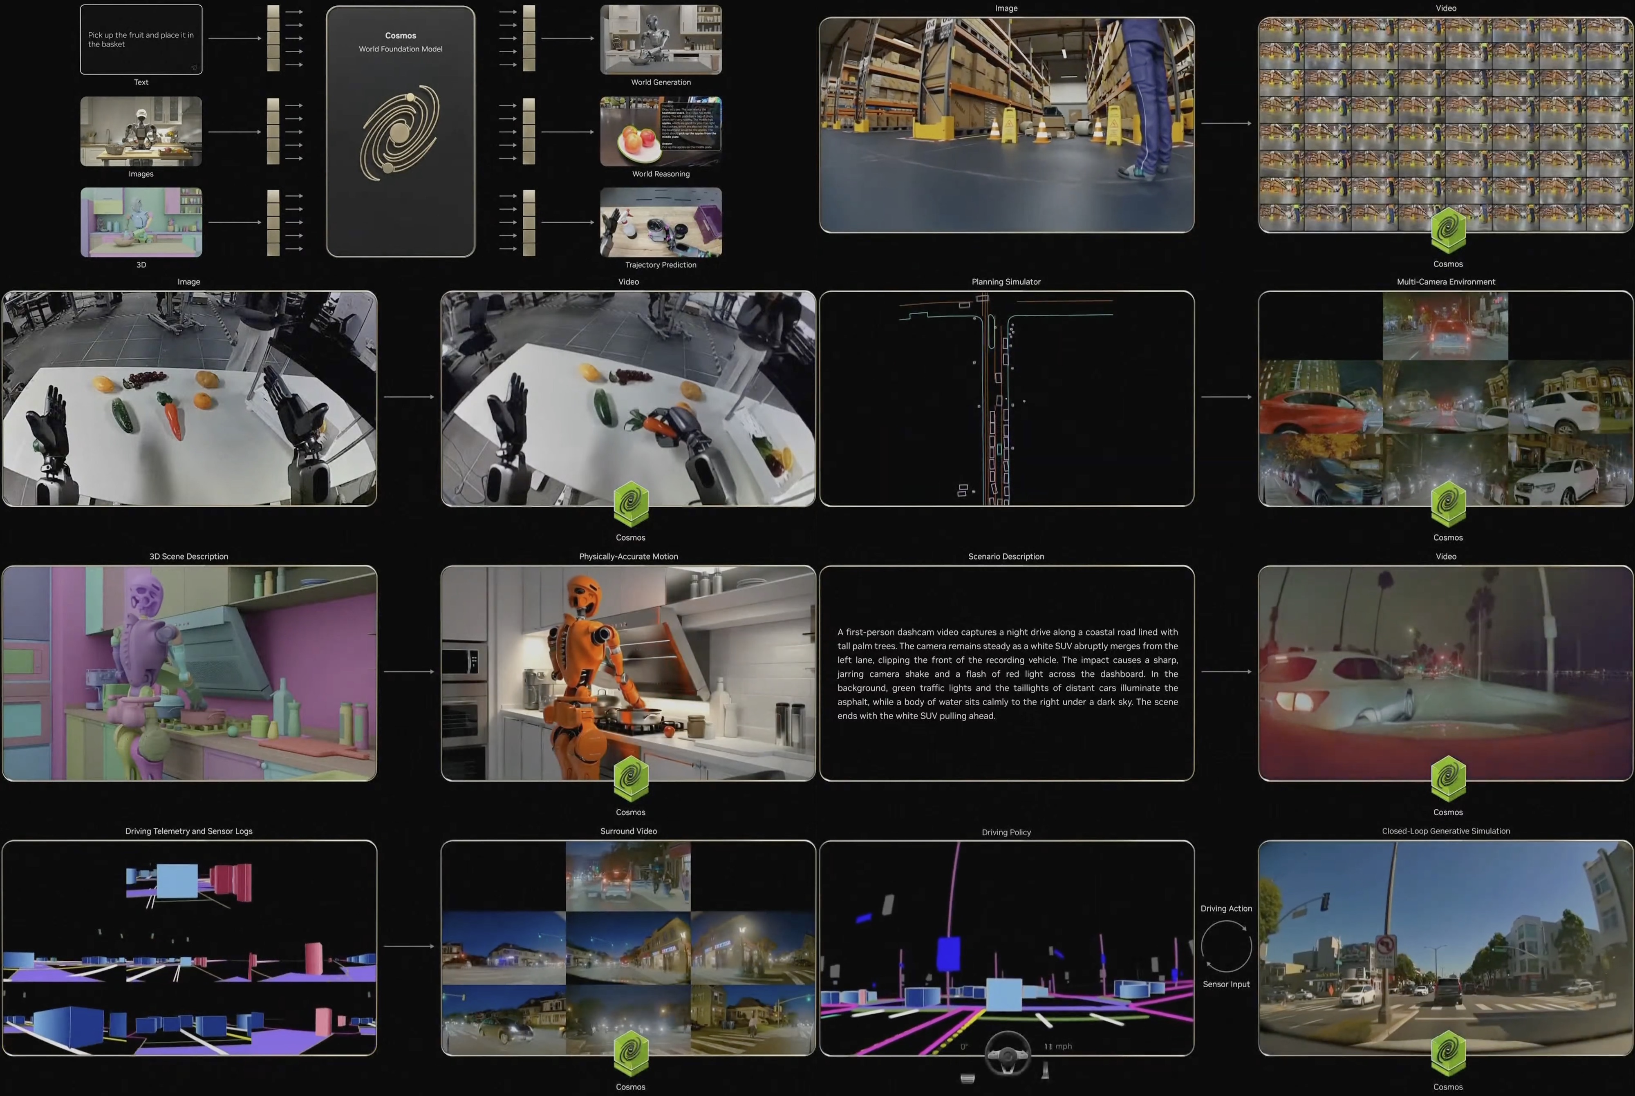Viewport: 1635px width, 1096px height.
Task: Click Cosmos hexagon icon under warehouse video grid
Action: (x=1448, y=229)
